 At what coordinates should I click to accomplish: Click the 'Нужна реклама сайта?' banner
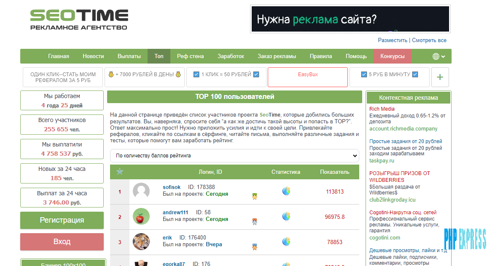[x=350, y=19]
